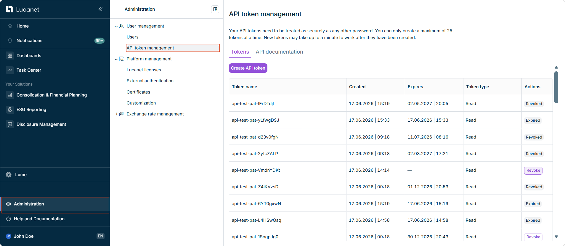565x246 pixels.
Task: Click the Home house icon
Action: [10, 26]
